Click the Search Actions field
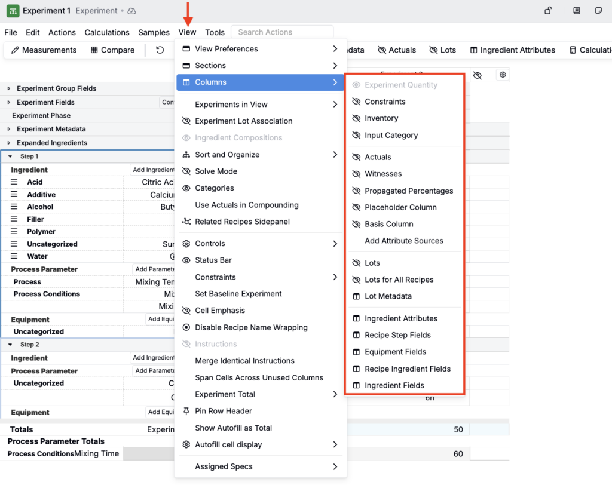The image size is (612, 485). 282,32
